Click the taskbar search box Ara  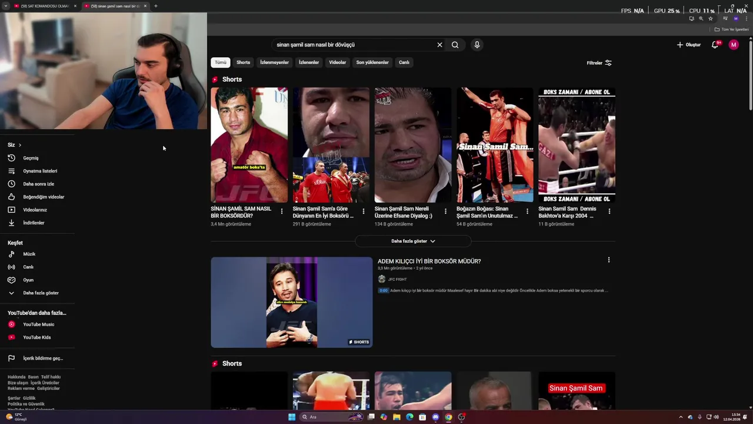point(332,417)
